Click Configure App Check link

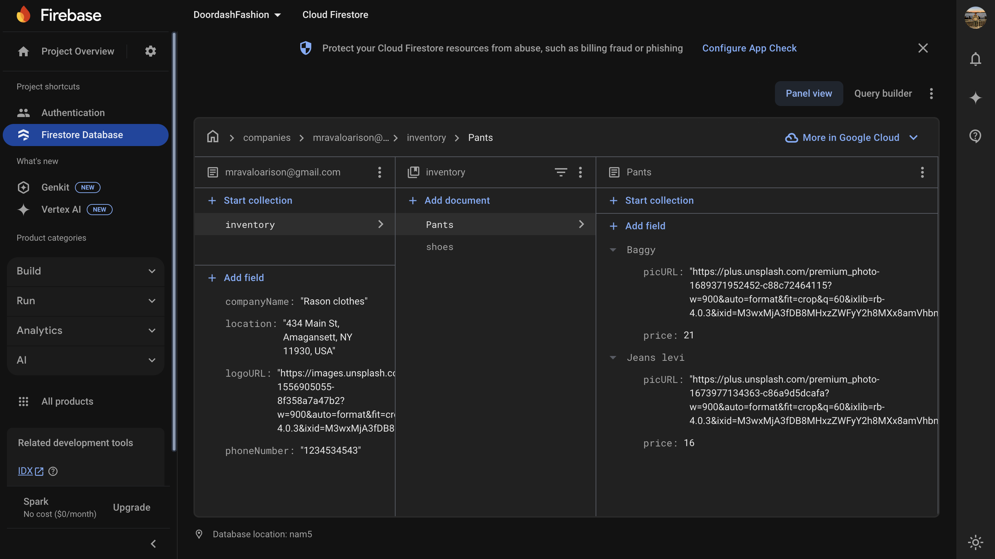pyautogui.click(x=749, y=48)
